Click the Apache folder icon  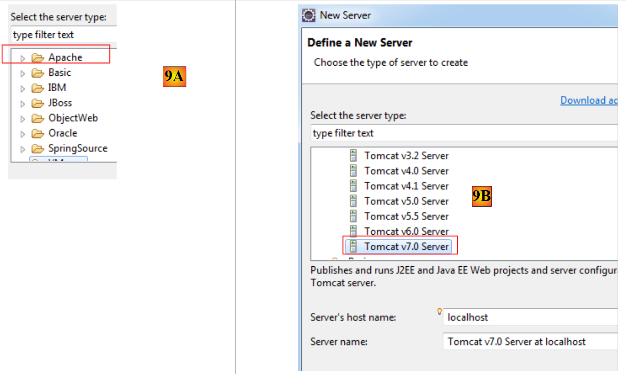click(38, 58)
